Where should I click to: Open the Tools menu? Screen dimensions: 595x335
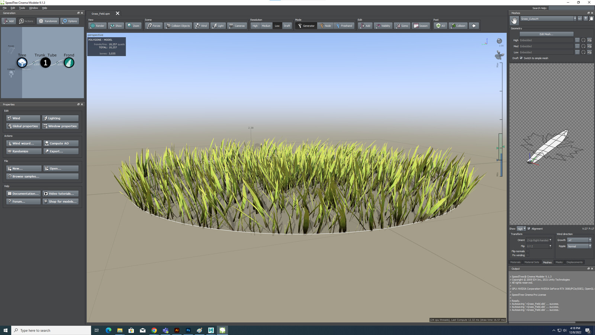point(22,8)
